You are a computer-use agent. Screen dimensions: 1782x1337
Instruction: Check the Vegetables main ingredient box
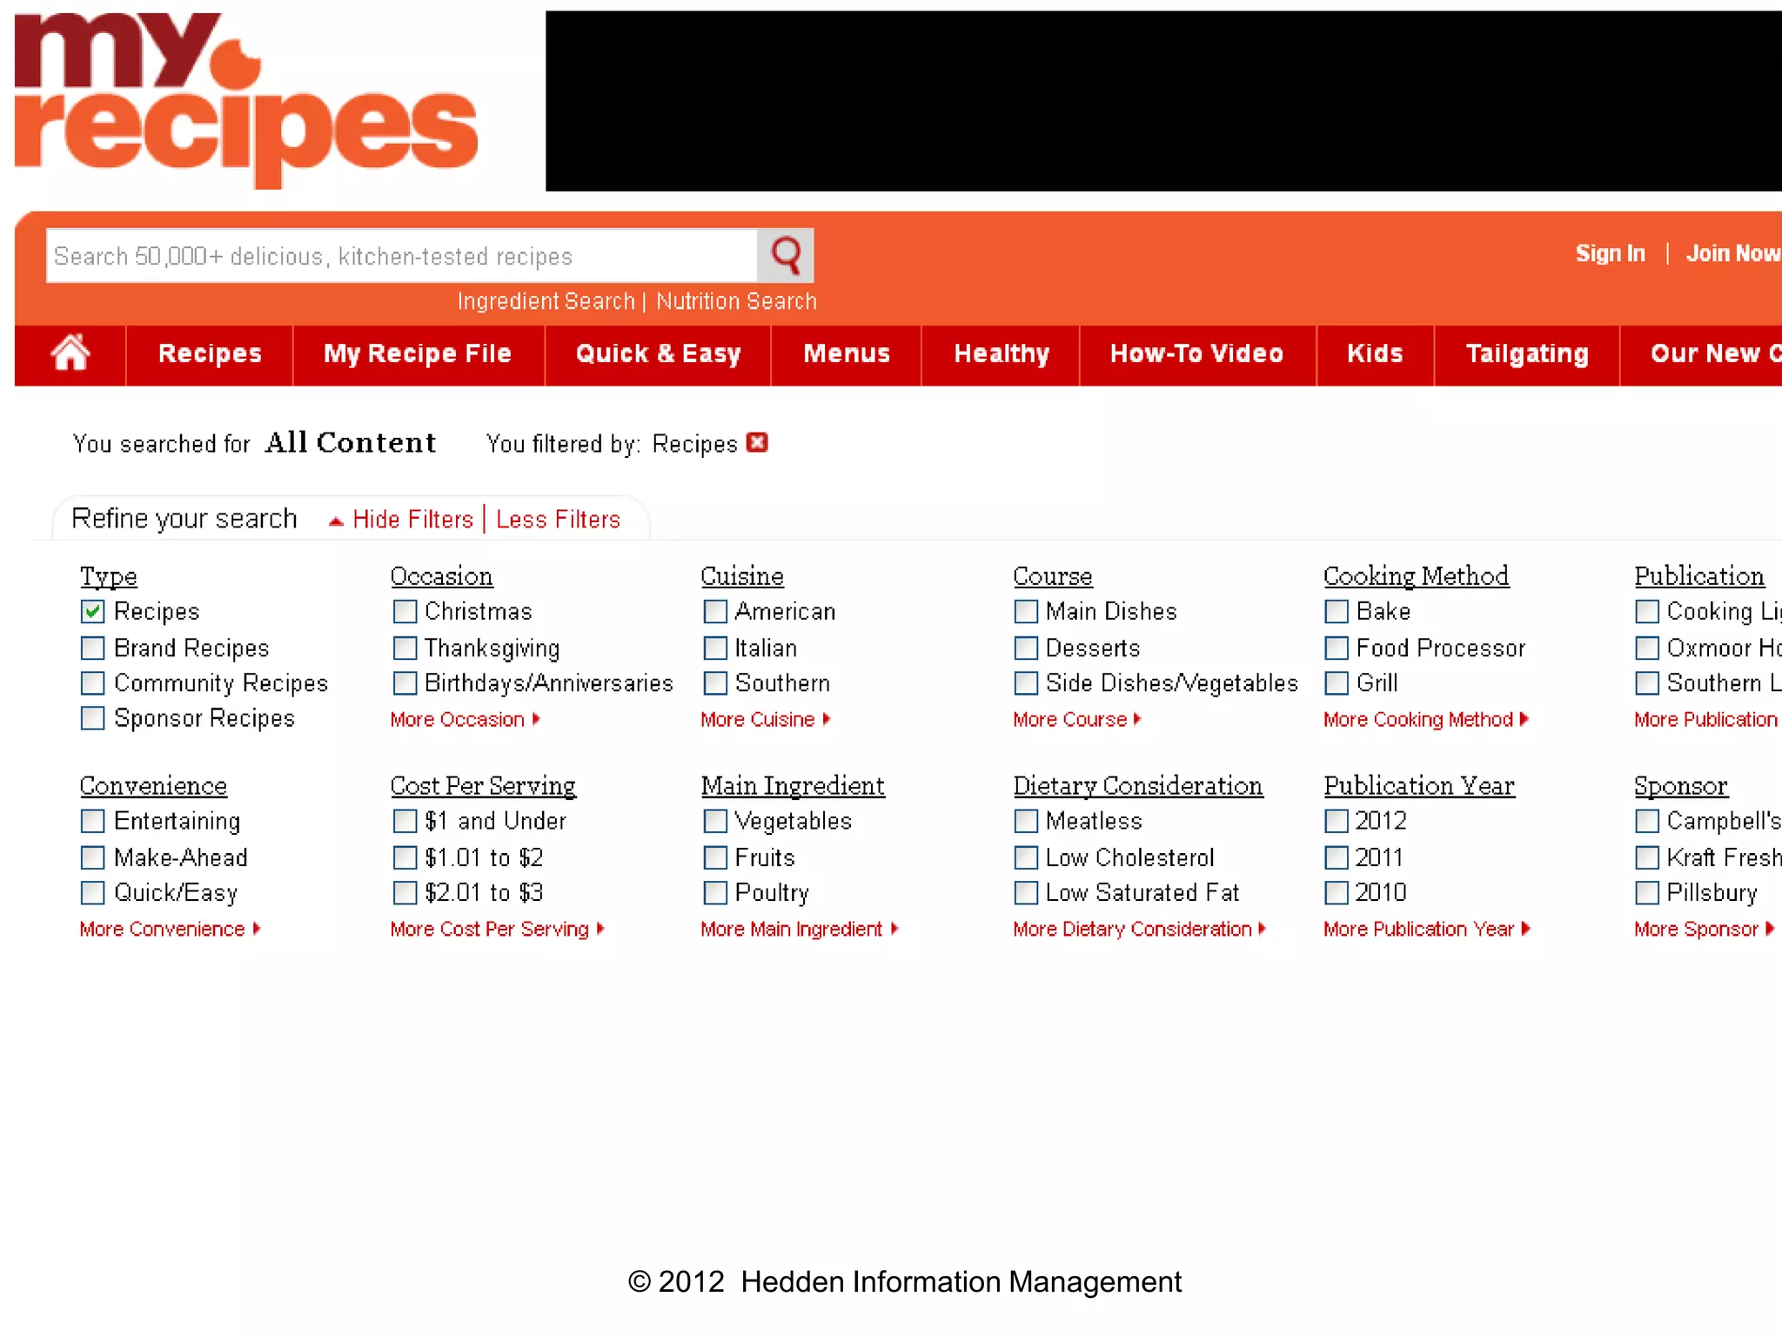(715, 822)
